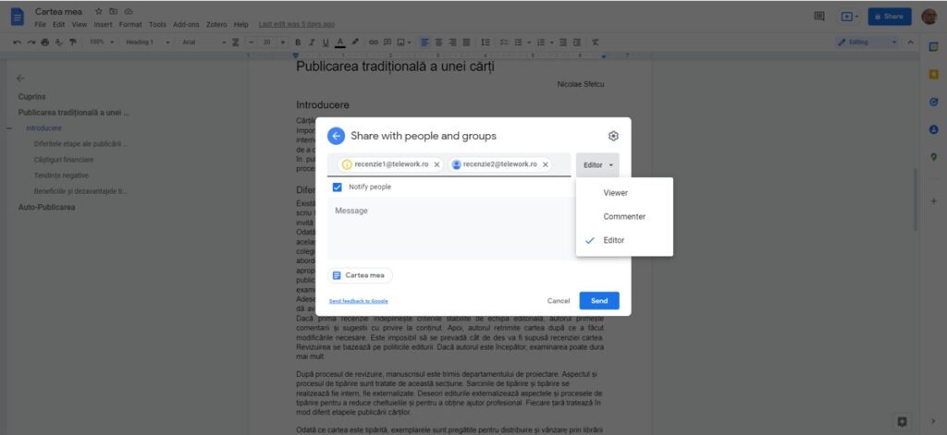Screen dimensions: 947x435
Task: Open the Arial font dropdown
Action: pyautogui.click(x=203, y=42)
